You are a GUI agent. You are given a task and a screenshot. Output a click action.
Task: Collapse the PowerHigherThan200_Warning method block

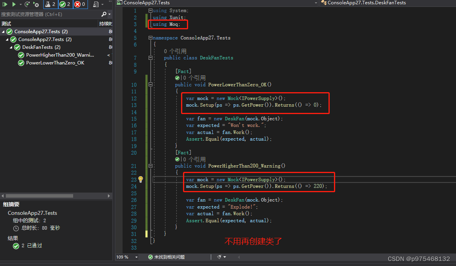point(150,166)
